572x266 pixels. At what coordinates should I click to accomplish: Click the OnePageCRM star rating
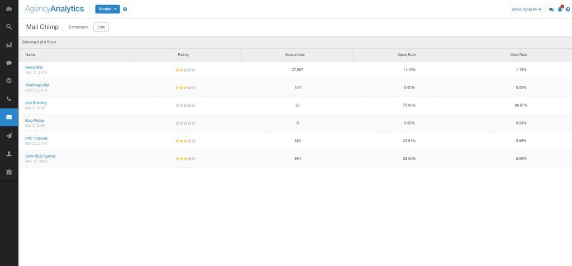[185, 88]
